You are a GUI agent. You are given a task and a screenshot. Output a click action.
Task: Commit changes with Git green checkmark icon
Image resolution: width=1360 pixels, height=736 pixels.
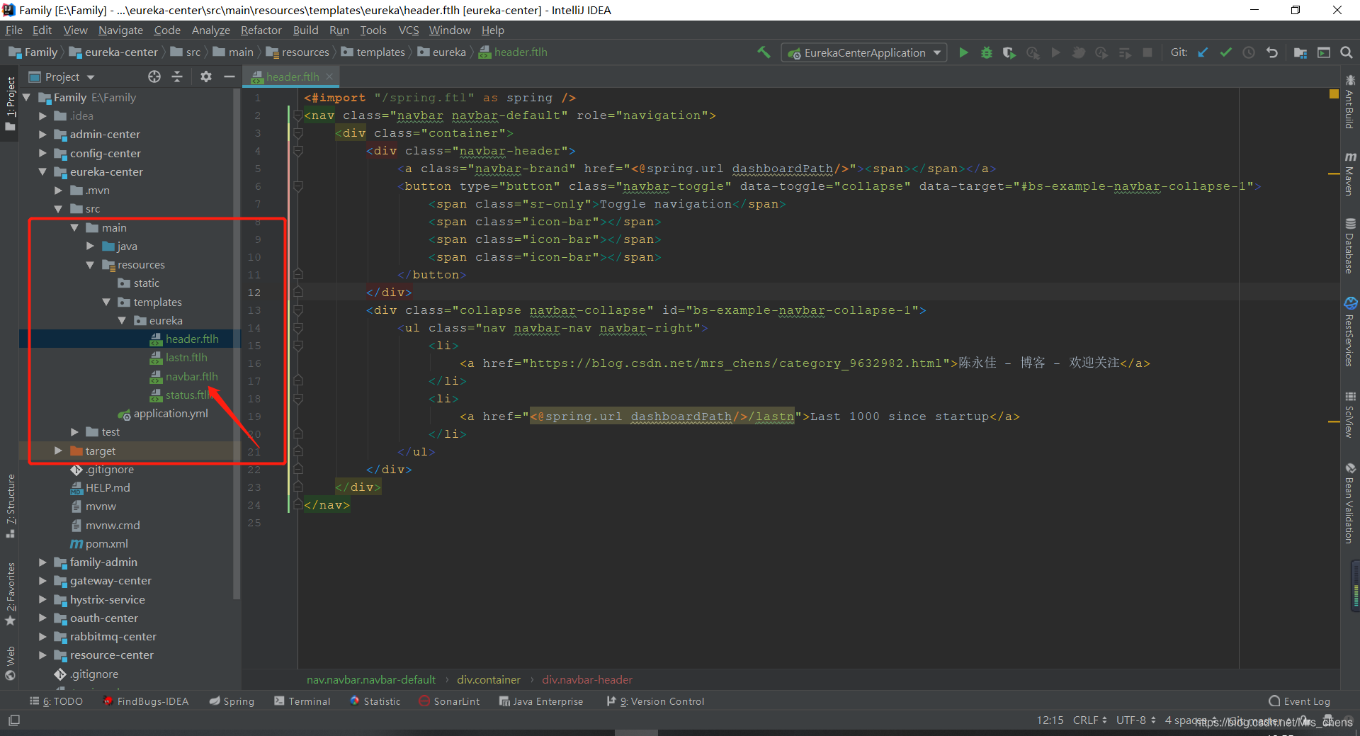(1225, 52)
